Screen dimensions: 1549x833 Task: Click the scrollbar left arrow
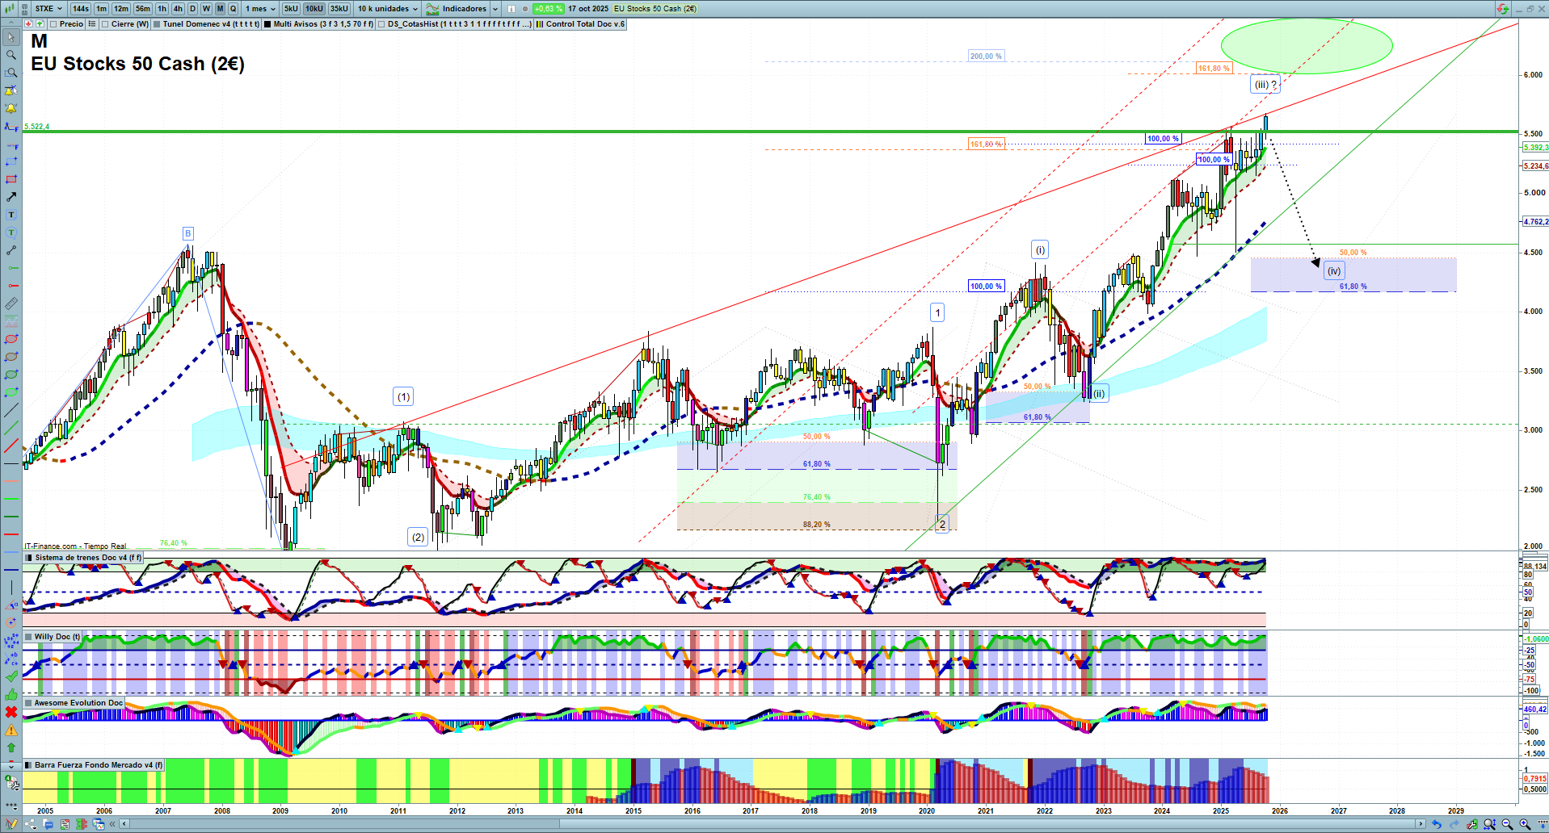pos(124,824)
